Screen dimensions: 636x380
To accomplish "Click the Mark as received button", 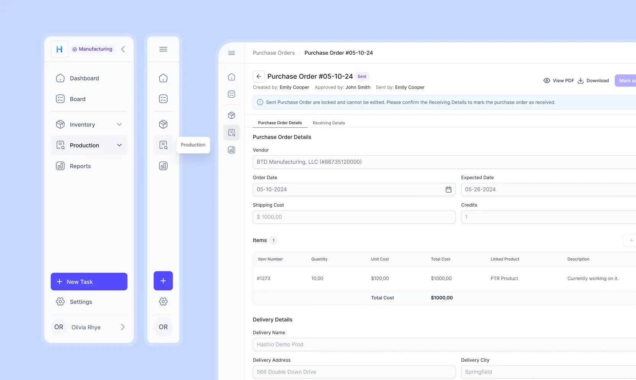I will click(x=625, y=81).
